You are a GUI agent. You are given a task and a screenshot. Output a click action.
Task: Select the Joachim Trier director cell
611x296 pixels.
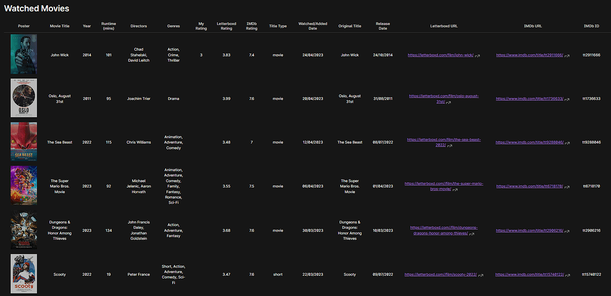pyautogui.click(x=138, y=99)
